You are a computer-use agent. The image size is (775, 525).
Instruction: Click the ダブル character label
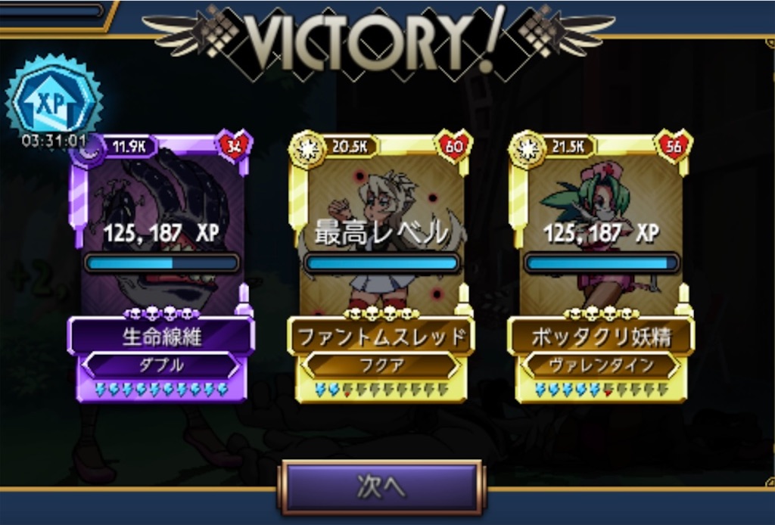coord(161,365)
